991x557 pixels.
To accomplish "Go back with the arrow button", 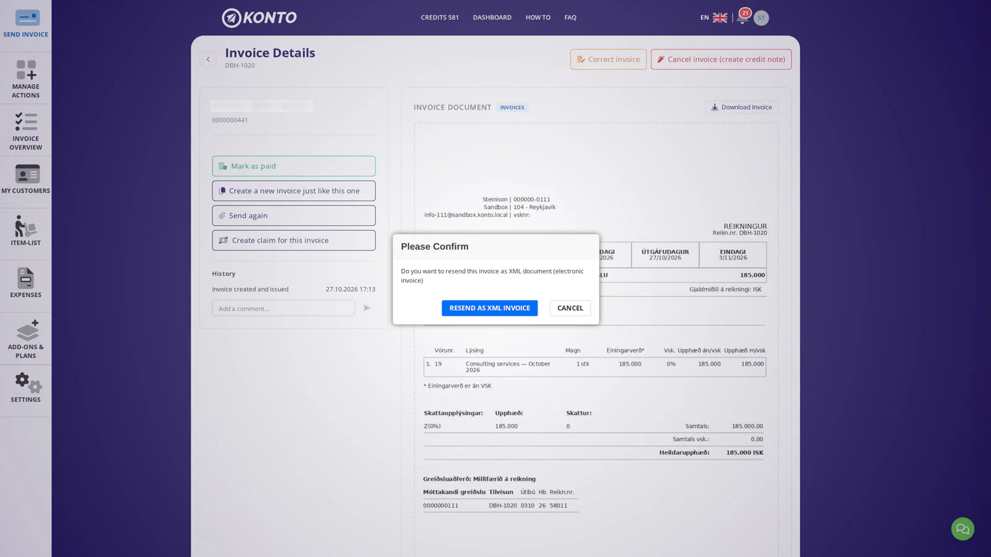I will [208, 59].
